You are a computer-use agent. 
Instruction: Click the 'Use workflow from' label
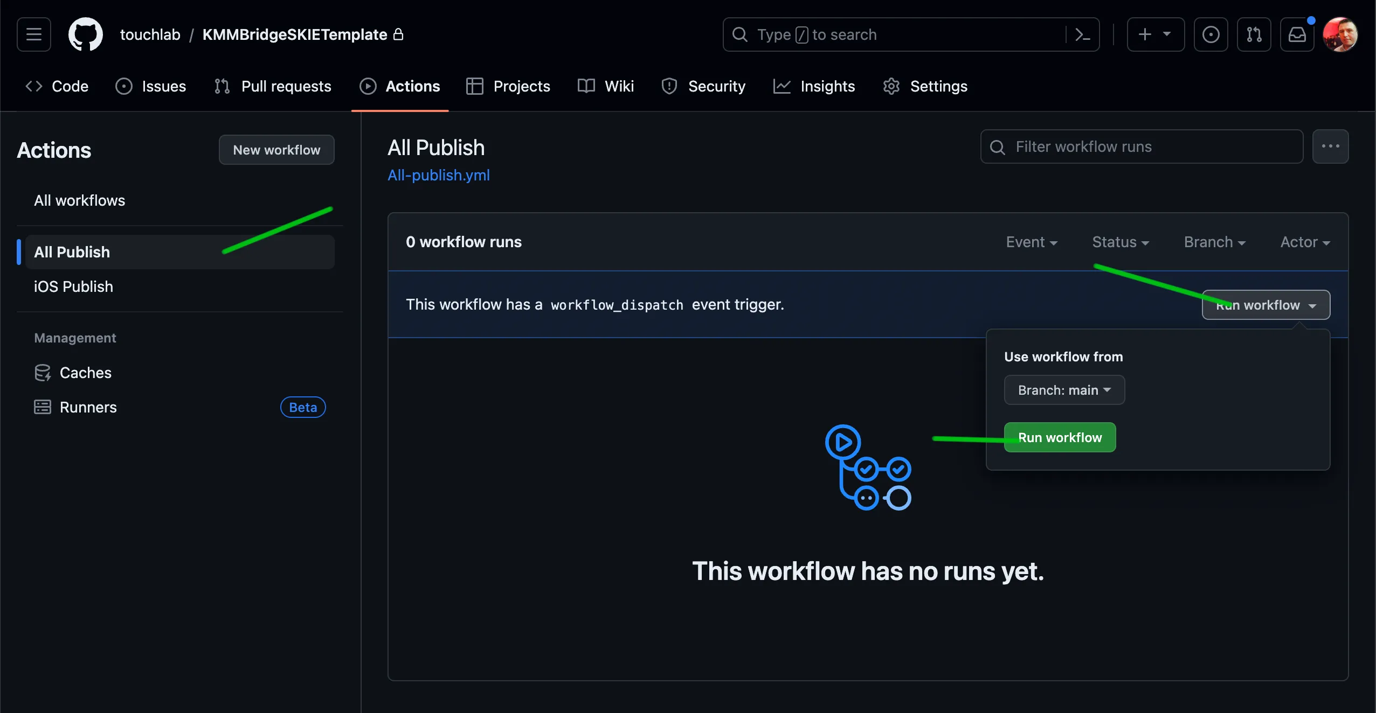coord(1063,356)
